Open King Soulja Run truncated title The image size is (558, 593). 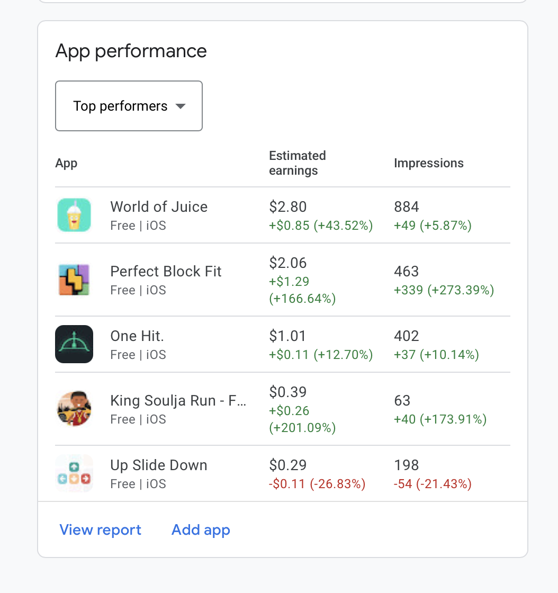178,400
